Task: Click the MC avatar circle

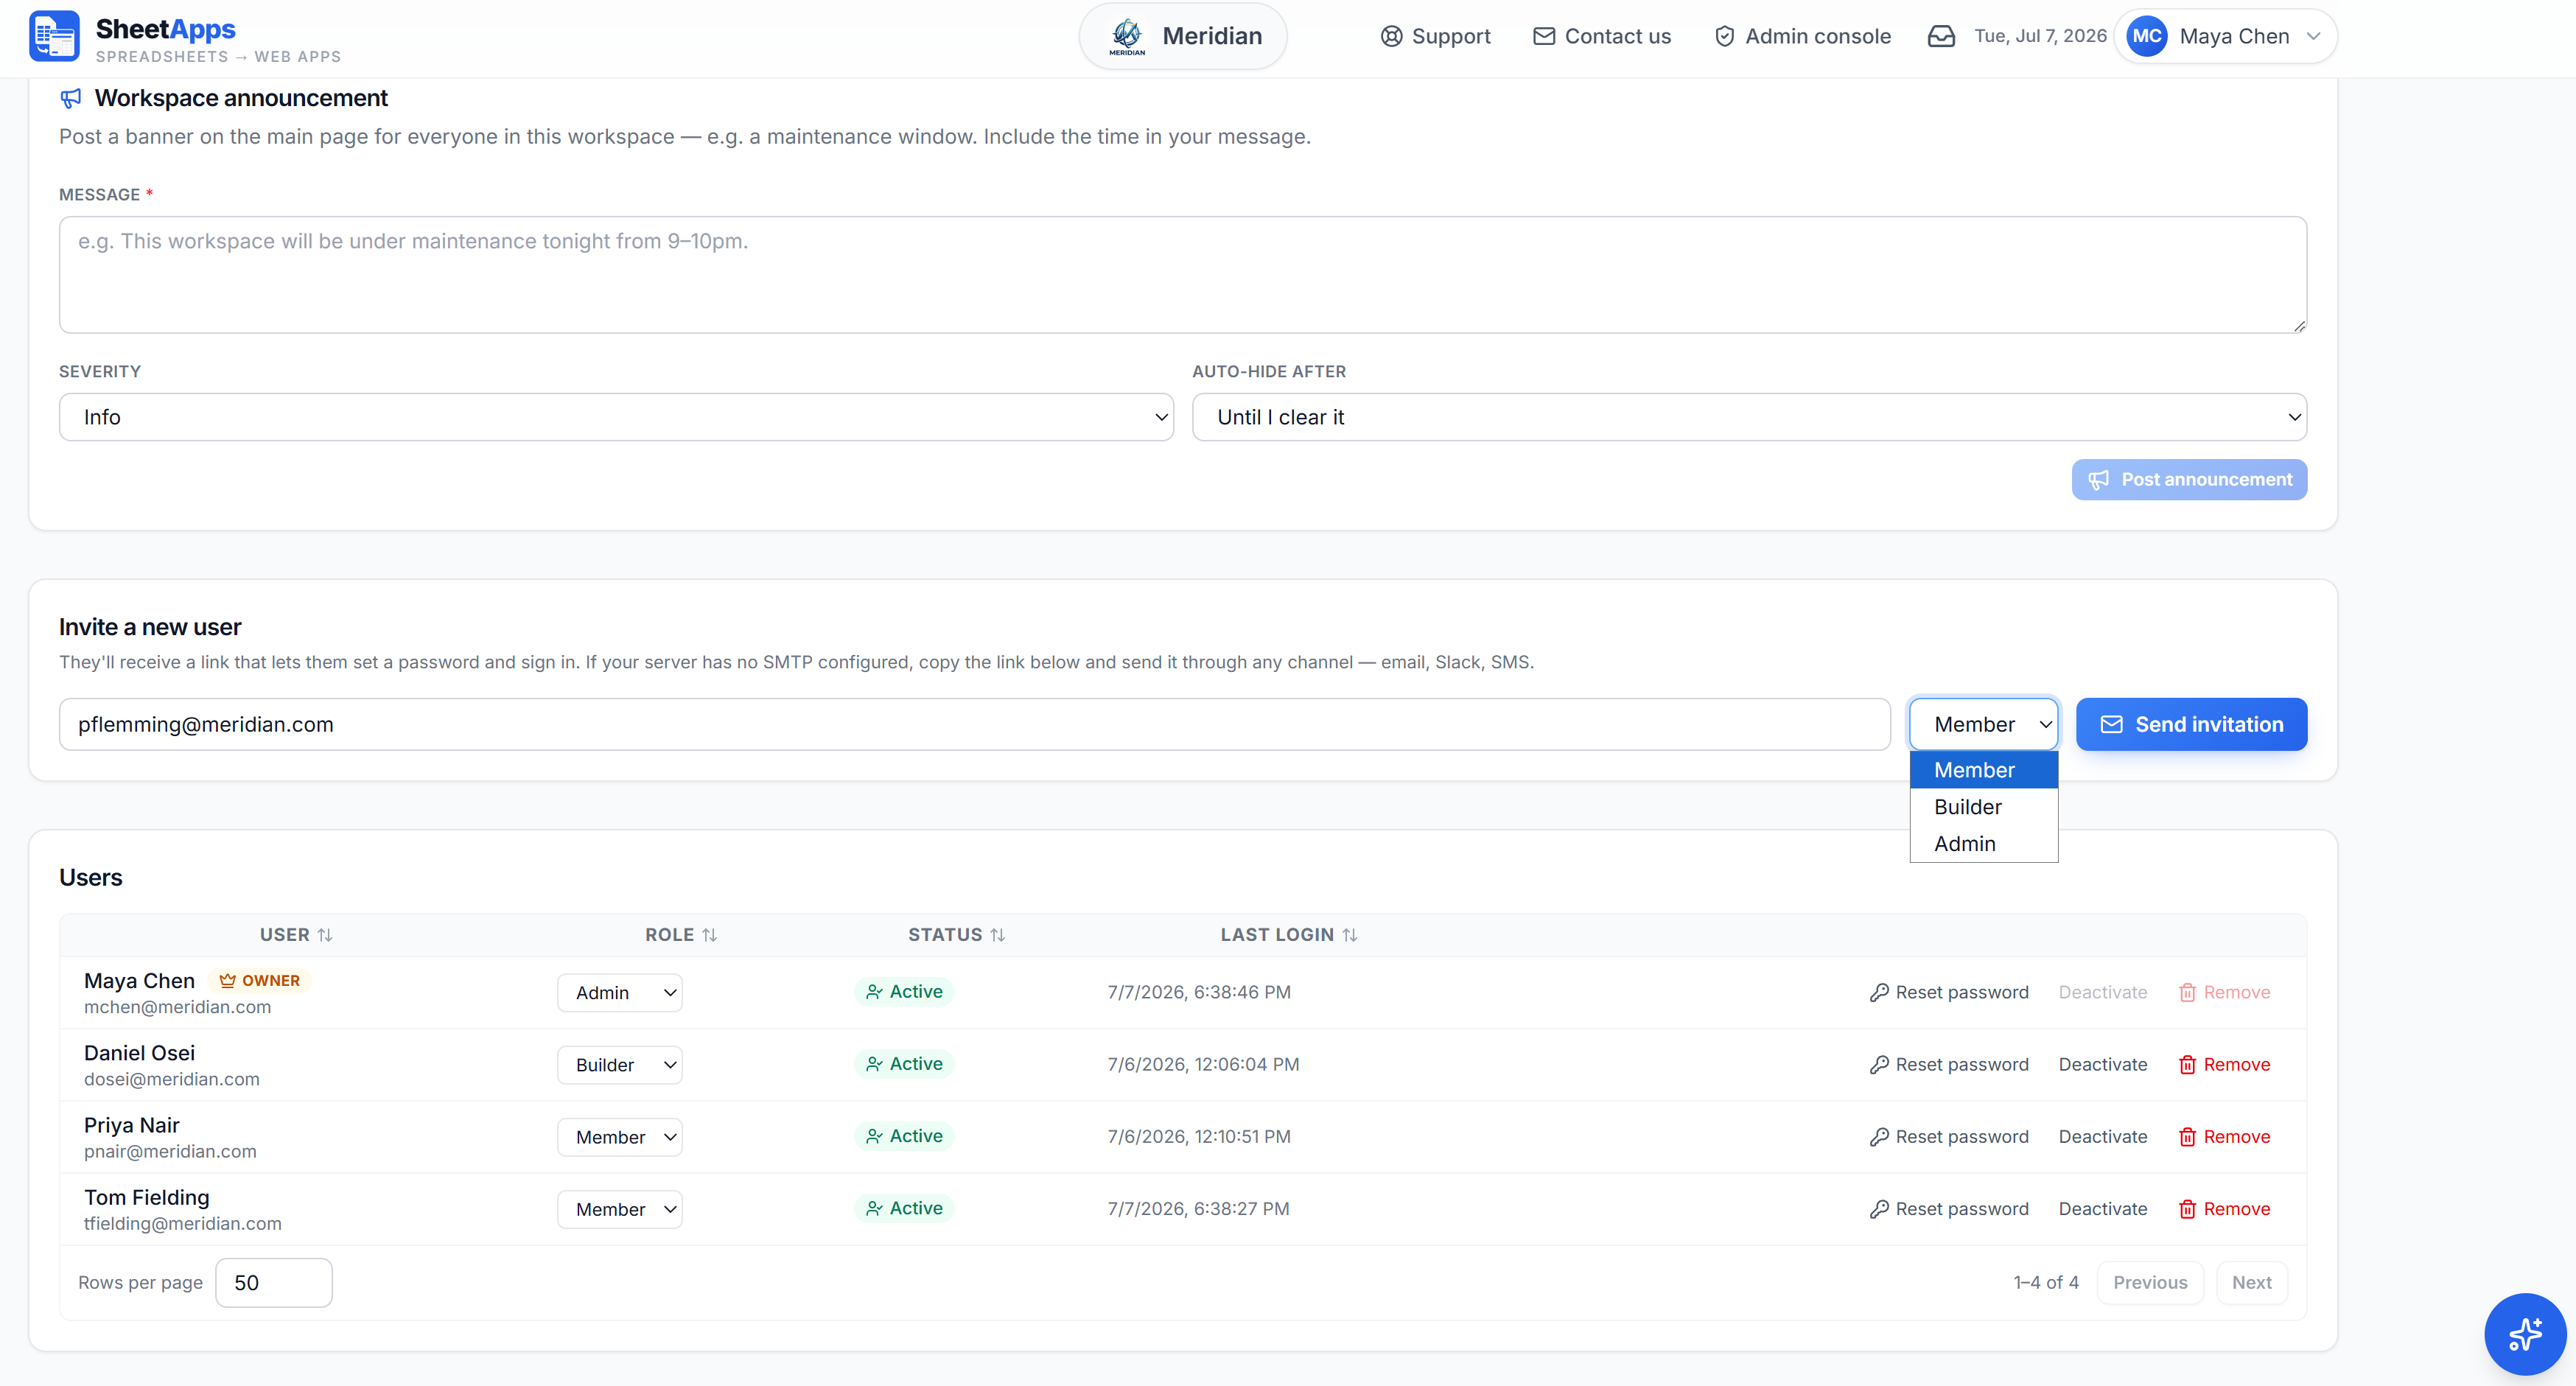Action: click(2147, 36)
